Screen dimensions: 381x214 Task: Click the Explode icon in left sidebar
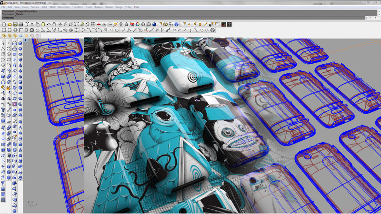pos(9,88)
